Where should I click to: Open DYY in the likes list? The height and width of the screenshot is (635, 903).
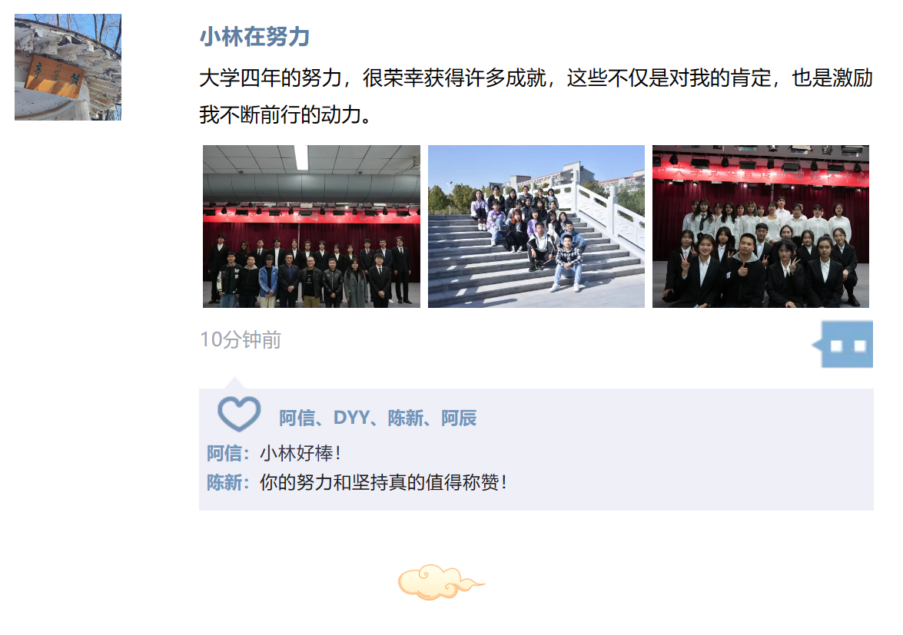pos(351,418)
